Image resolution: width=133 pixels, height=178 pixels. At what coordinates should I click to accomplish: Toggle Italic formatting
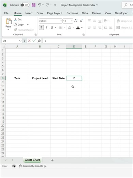(47, 27)
